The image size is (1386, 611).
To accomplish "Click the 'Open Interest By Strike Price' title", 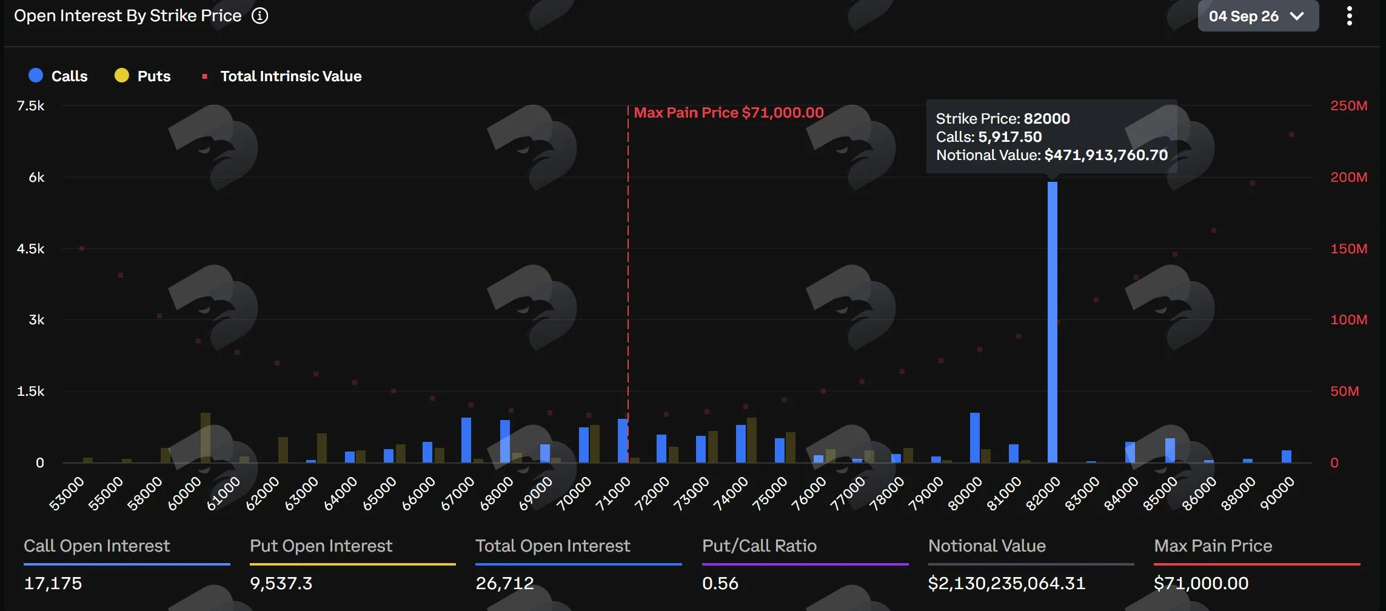I will coord(128,16).
